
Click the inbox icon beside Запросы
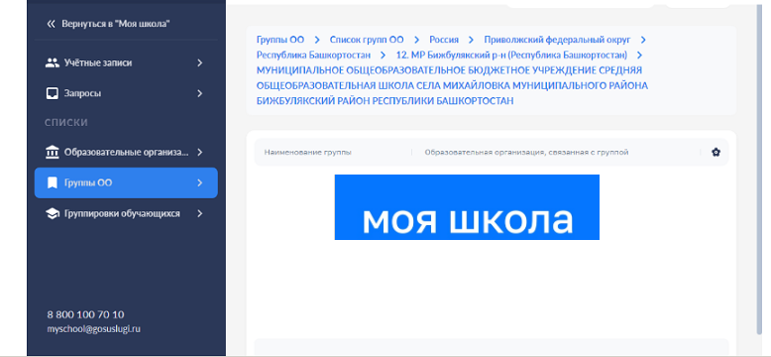click(53, 93)
